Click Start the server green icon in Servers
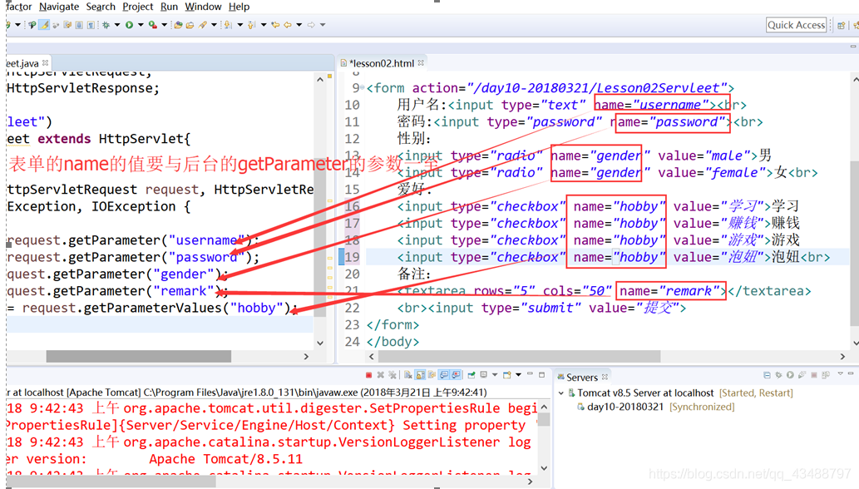 (x=790, y=375)
